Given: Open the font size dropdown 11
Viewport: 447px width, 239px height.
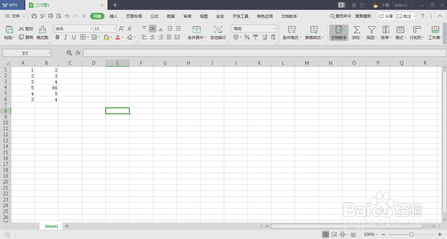Looking at the screenshot, I should (114, 29).
